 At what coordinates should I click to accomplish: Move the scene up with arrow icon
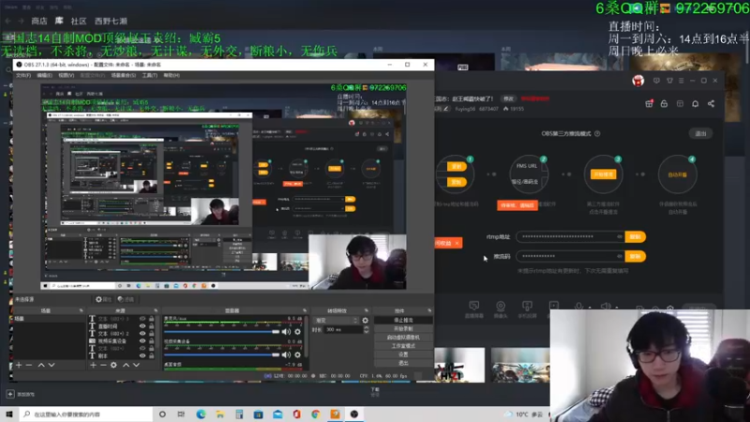(x=41, y=365)
